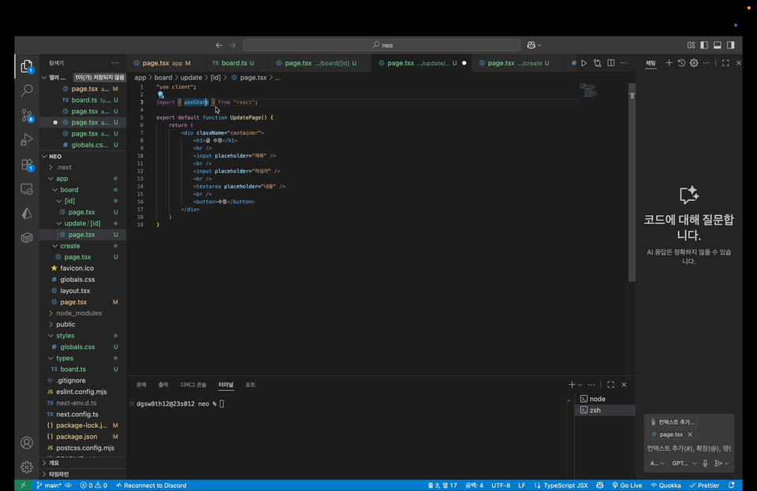Viewport: 757px width, 491px height.
Task: Click the 컨텍스트 추가 button
Action: pos(672,422)
